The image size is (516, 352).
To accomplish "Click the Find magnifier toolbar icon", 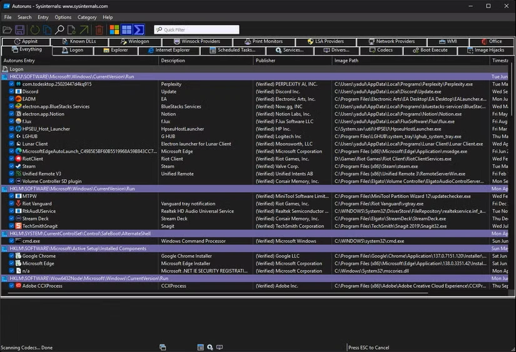I will pyautogui.click(x=60, y=30).
